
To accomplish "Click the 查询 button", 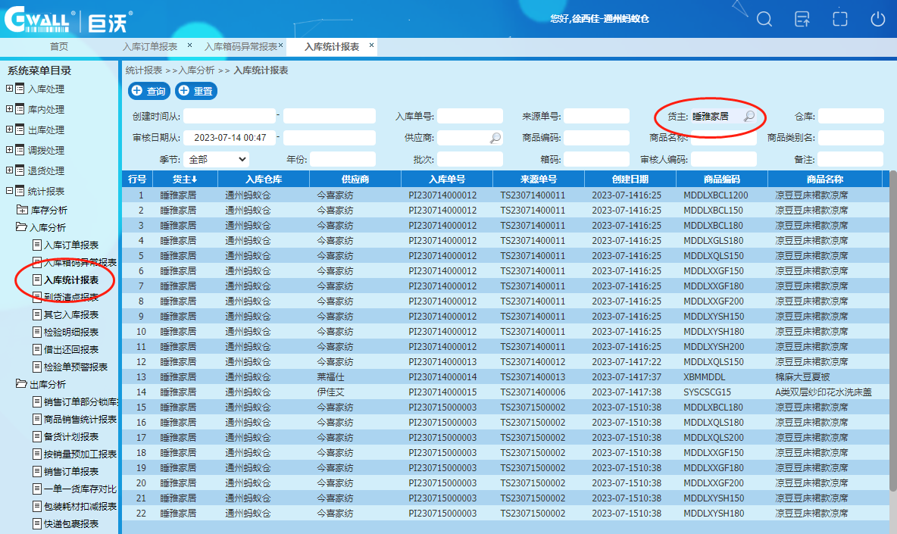I will pos(148,91).
